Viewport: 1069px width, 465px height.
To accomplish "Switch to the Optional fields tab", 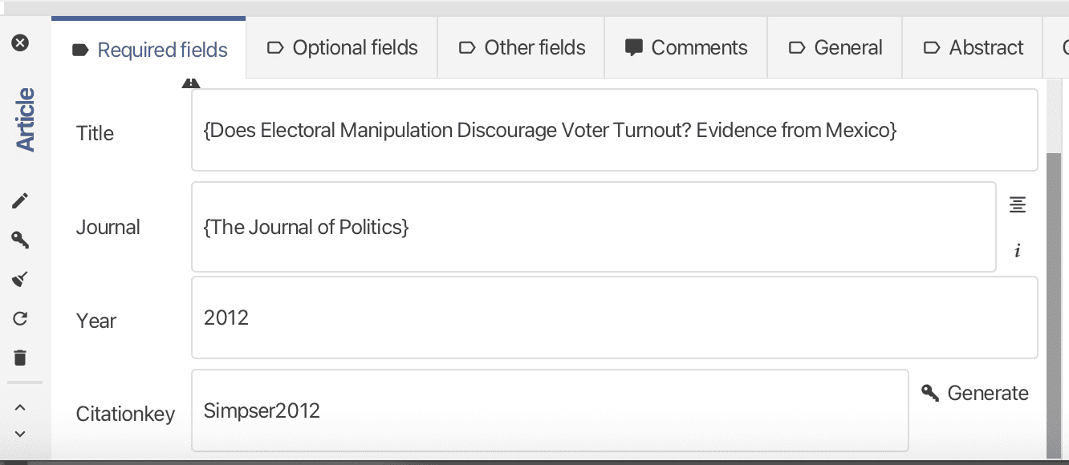I will (x=342, y=48).
